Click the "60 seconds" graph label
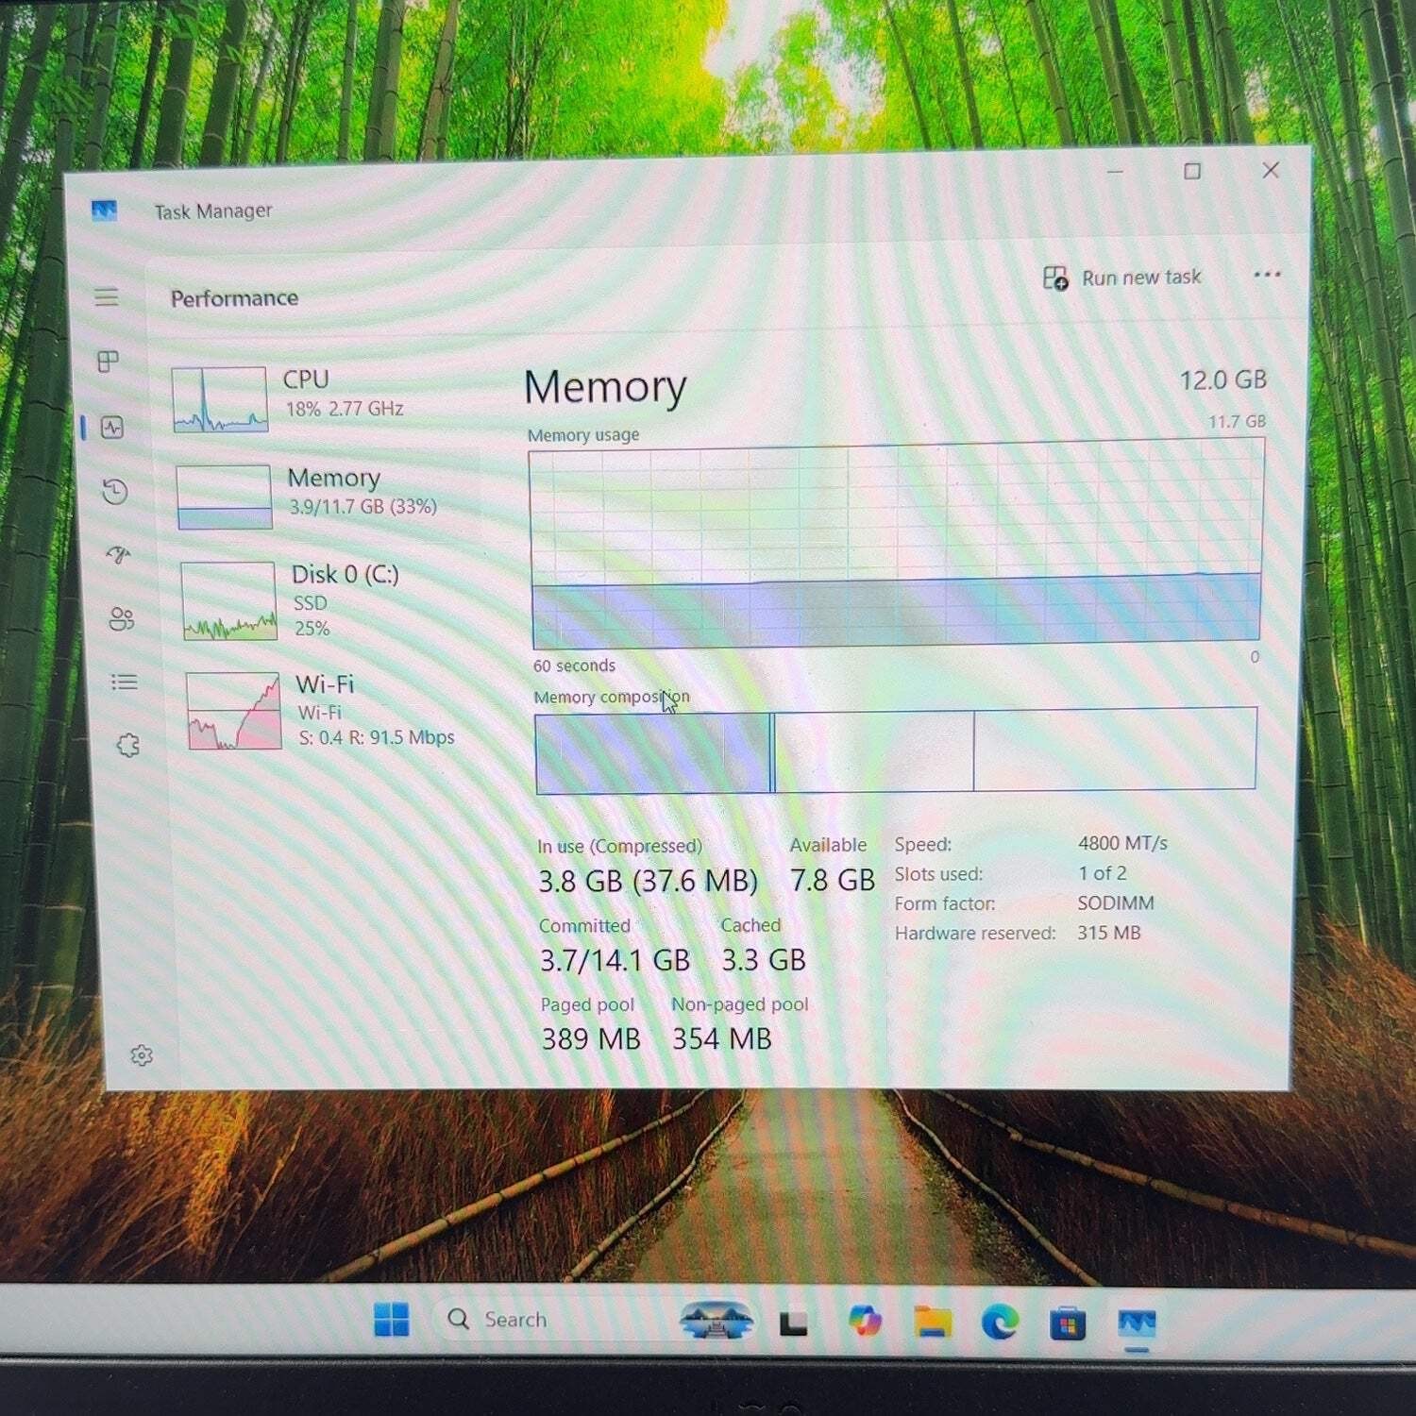The height and width of the screenshot is (1416, 1416). tap(574, 666)
